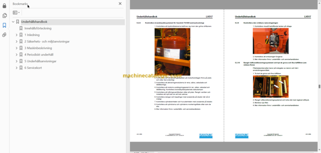Click bookmark icon beside 5 Underhållsanvisningar
321x153 pixels.
coord(21,61)
